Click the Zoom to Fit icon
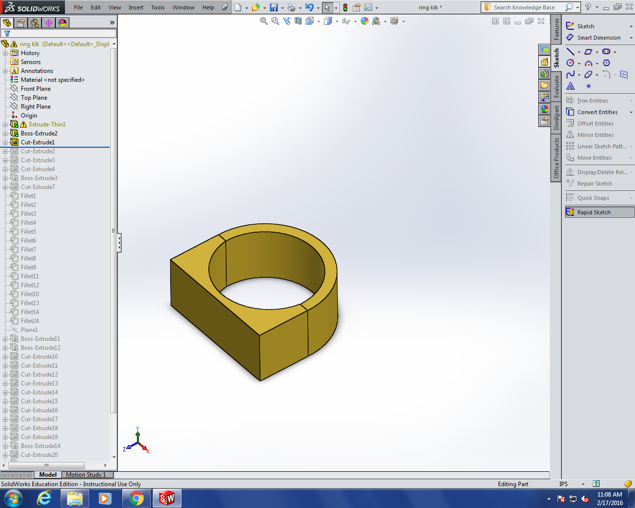This screenshot has width=635, height=508. [264, 21]
